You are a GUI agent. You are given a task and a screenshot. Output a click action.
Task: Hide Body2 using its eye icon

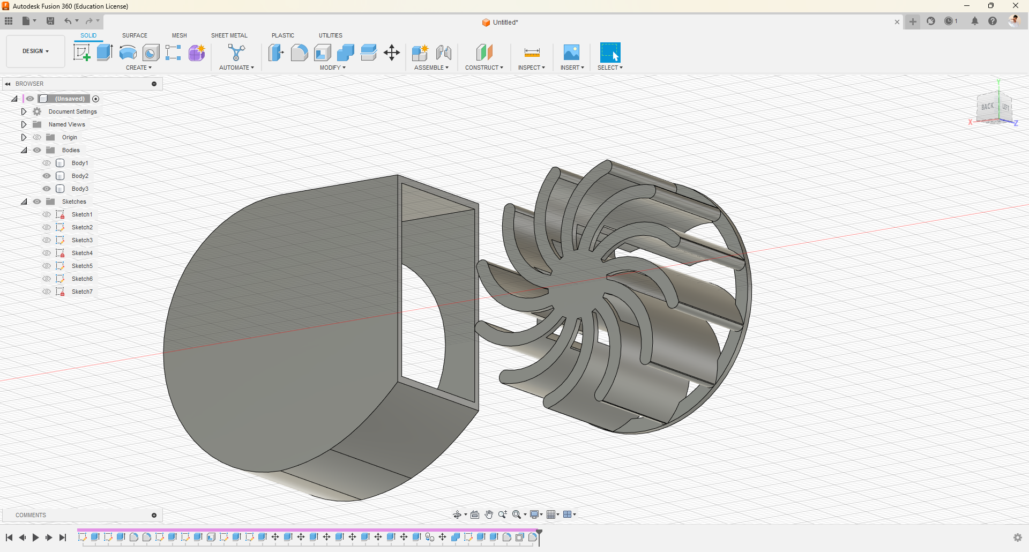coord(47,176)
